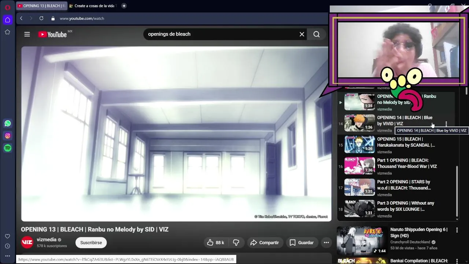This screenshot has height=264, width=469.
Task: Click the OPENING 15 playlist thumbnail
Action: (359, 144)
